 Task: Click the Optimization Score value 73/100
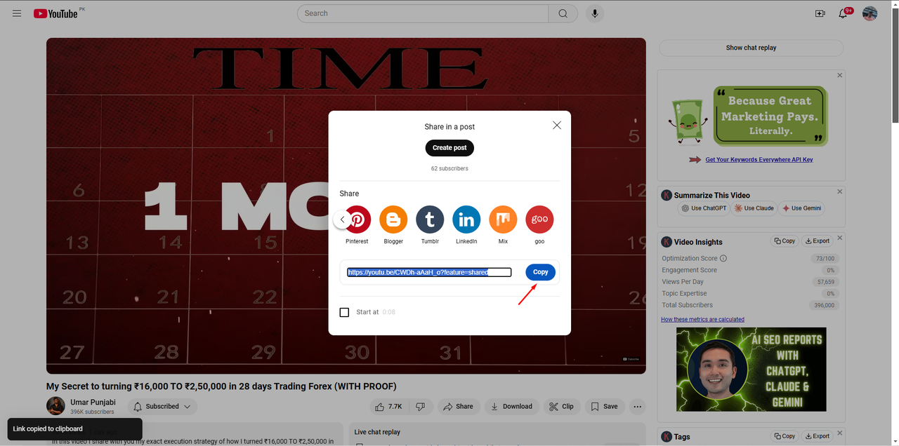[825, 259]
